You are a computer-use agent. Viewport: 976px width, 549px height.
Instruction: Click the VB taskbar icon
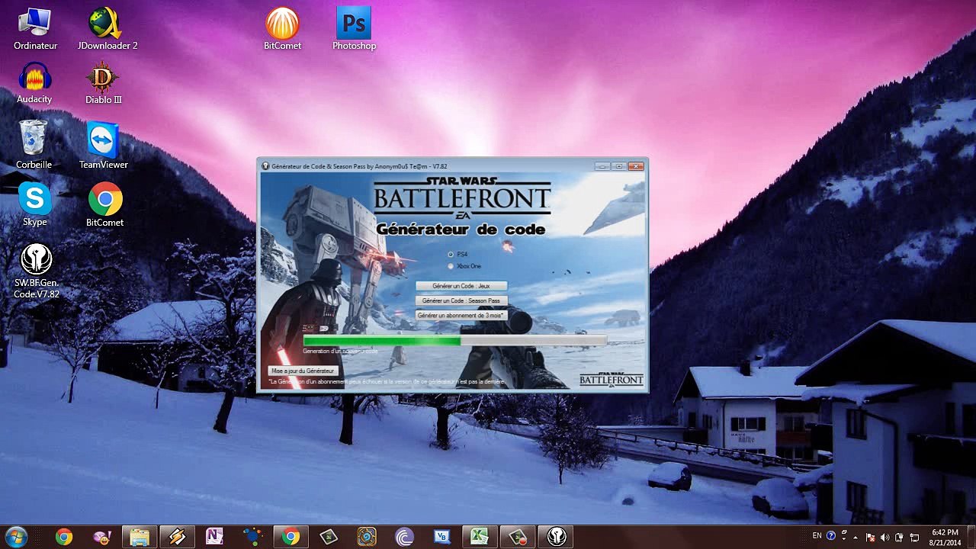coord(441,537)
